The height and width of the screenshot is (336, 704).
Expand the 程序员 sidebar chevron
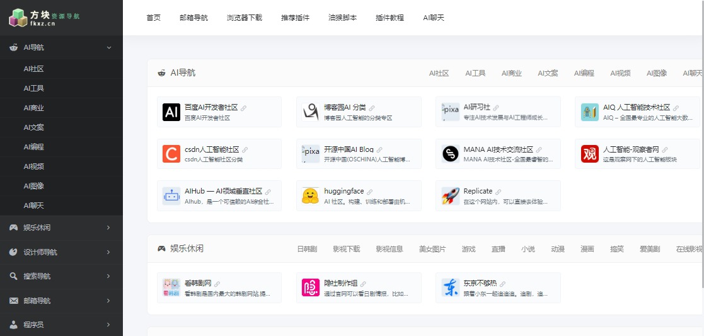108,324
